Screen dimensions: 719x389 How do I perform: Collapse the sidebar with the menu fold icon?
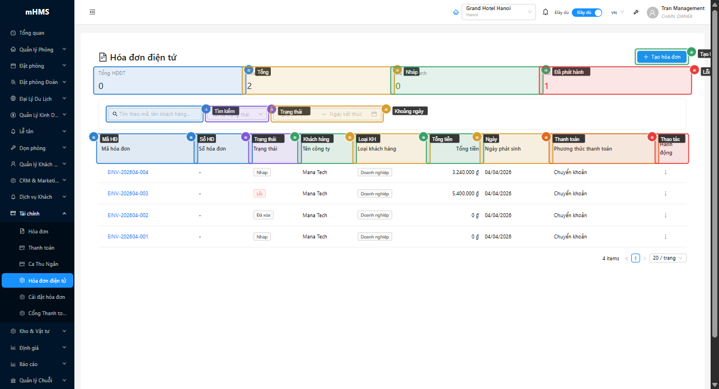[92, 12]
